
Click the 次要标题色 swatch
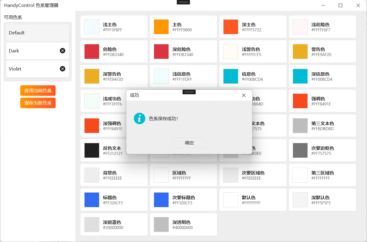click(x=161, y=200)
